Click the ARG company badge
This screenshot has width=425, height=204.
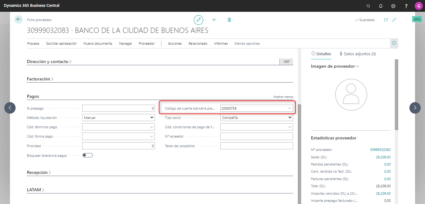click(417, 19)
